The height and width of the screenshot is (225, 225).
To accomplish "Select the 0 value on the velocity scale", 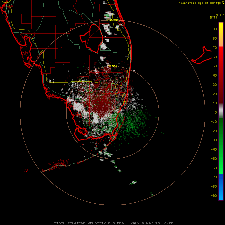I will [x=216, y=112].
